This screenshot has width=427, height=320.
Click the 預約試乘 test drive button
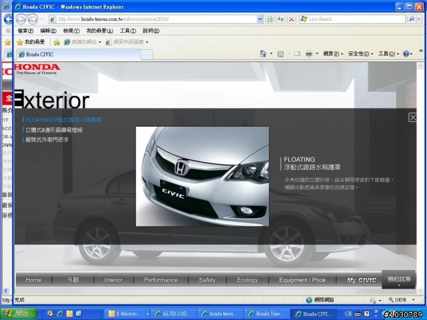tap(399, 279)
